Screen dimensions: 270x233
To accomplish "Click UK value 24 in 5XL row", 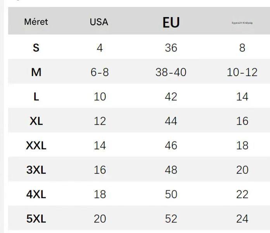I will click(x=242, y=219).
